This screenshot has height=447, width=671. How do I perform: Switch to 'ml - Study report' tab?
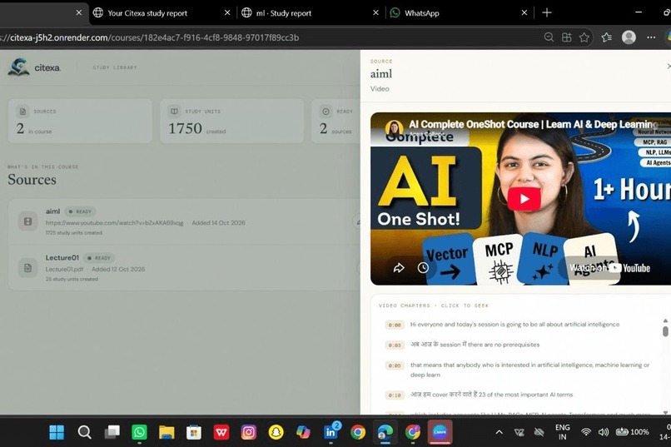[x=283, y=13]
